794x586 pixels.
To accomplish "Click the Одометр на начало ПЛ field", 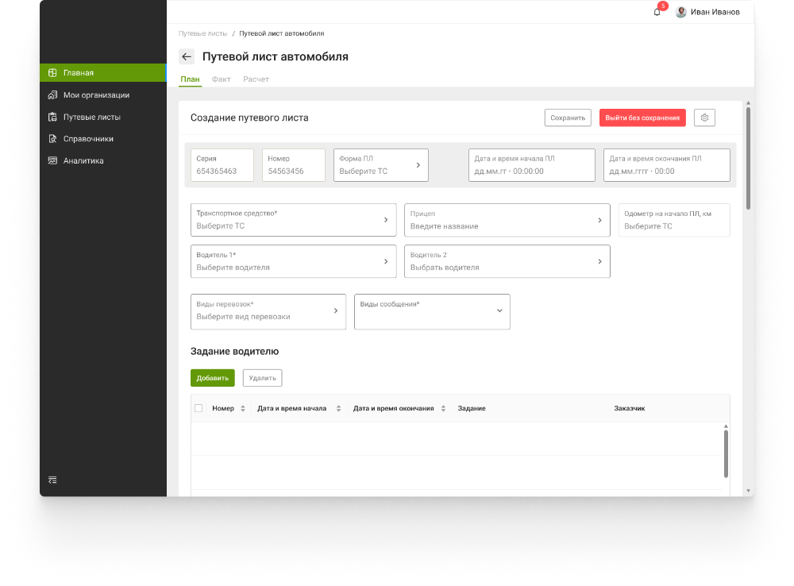I will pos(674,220).
